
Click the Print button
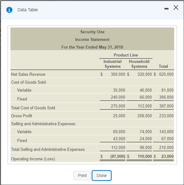pyautogui.click(x=82, y=176)
